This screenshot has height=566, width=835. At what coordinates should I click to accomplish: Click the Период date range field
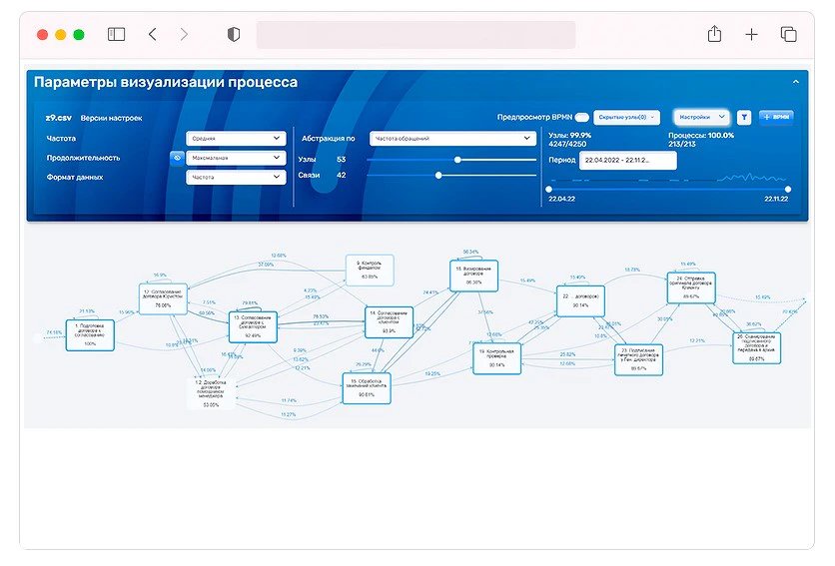click(628, 161)
